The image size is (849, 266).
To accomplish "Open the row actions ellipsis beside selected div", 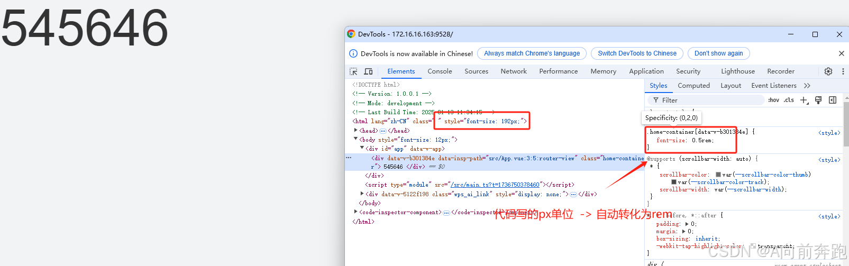I will coord(349,158).
